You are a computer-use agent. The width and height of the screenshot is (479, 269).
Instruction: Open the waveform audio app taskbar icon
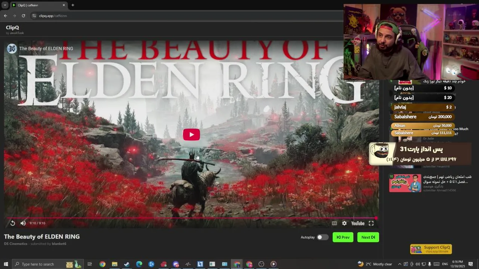[188, 264]
